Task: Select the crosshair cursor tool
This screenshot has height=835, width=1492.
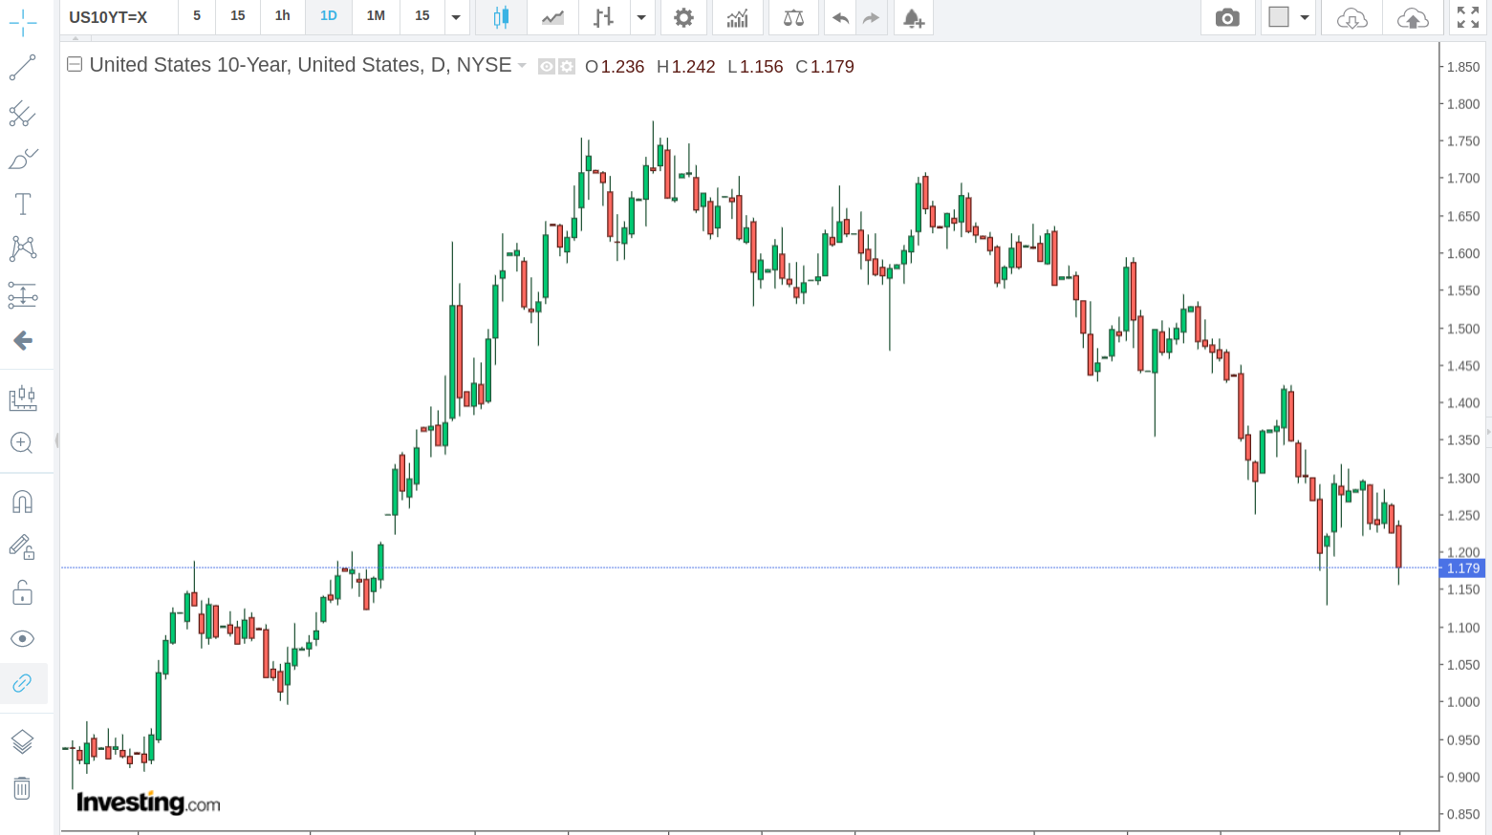Action: [23, 23]
